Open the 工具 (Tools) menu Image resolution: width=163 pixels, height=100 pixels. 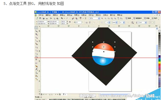click(x=105, y=15)
